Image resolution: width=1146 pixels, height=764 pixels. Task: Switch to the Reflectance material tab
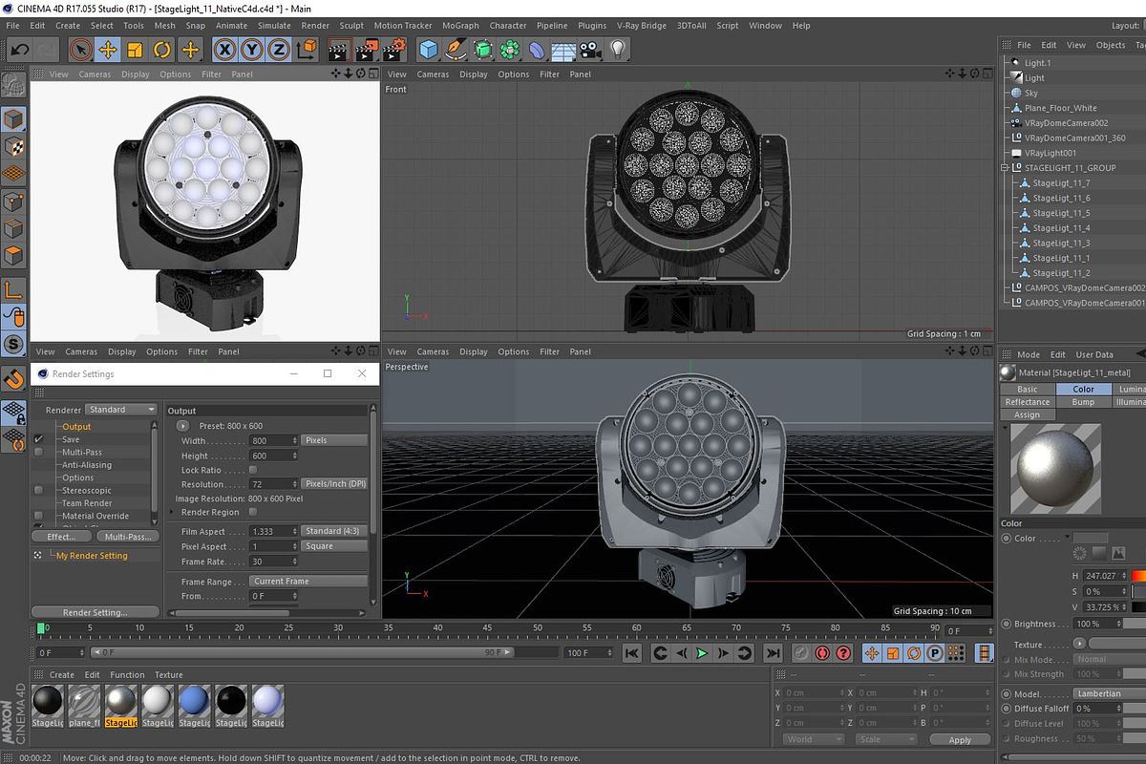[x=1028, y=402]
